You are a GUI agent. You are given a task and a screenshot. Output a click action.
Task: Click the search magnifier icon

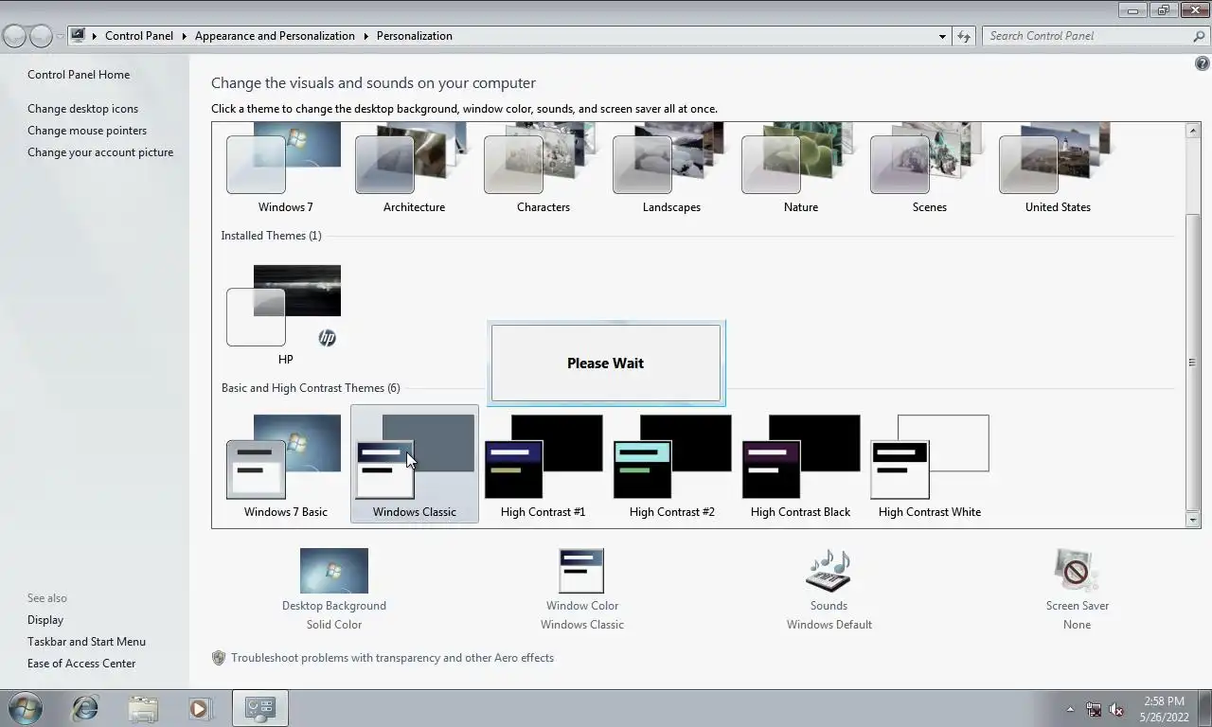[1199, 36]
